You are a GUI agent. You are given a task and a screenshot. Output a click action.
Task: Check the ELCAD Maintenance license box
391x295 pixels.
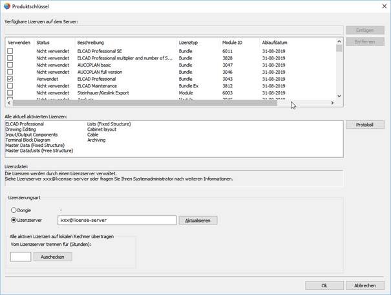(x=10, y=86)
